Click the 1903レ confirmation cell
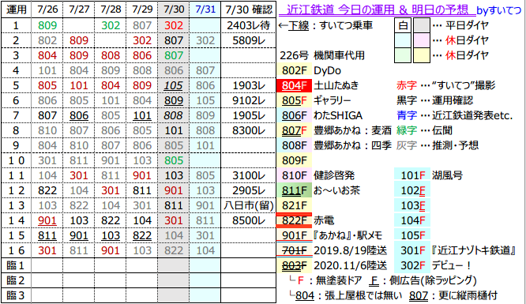This screenshot has width=526, height=304. pyautogui.click(x=249, y=85)
